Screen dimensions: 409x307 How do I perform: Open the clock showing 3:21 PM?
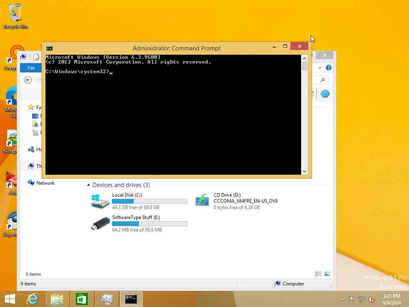[391, 299]
